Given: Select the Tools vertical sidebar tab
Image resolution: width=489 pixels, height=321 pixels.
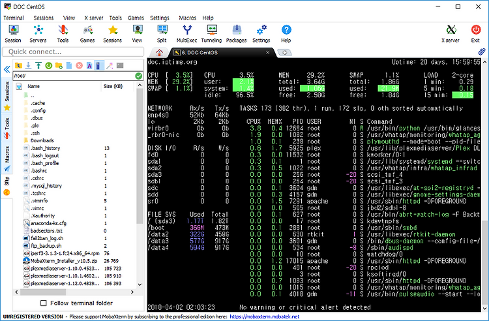Looking at the screenshot, I should (7, 129).
